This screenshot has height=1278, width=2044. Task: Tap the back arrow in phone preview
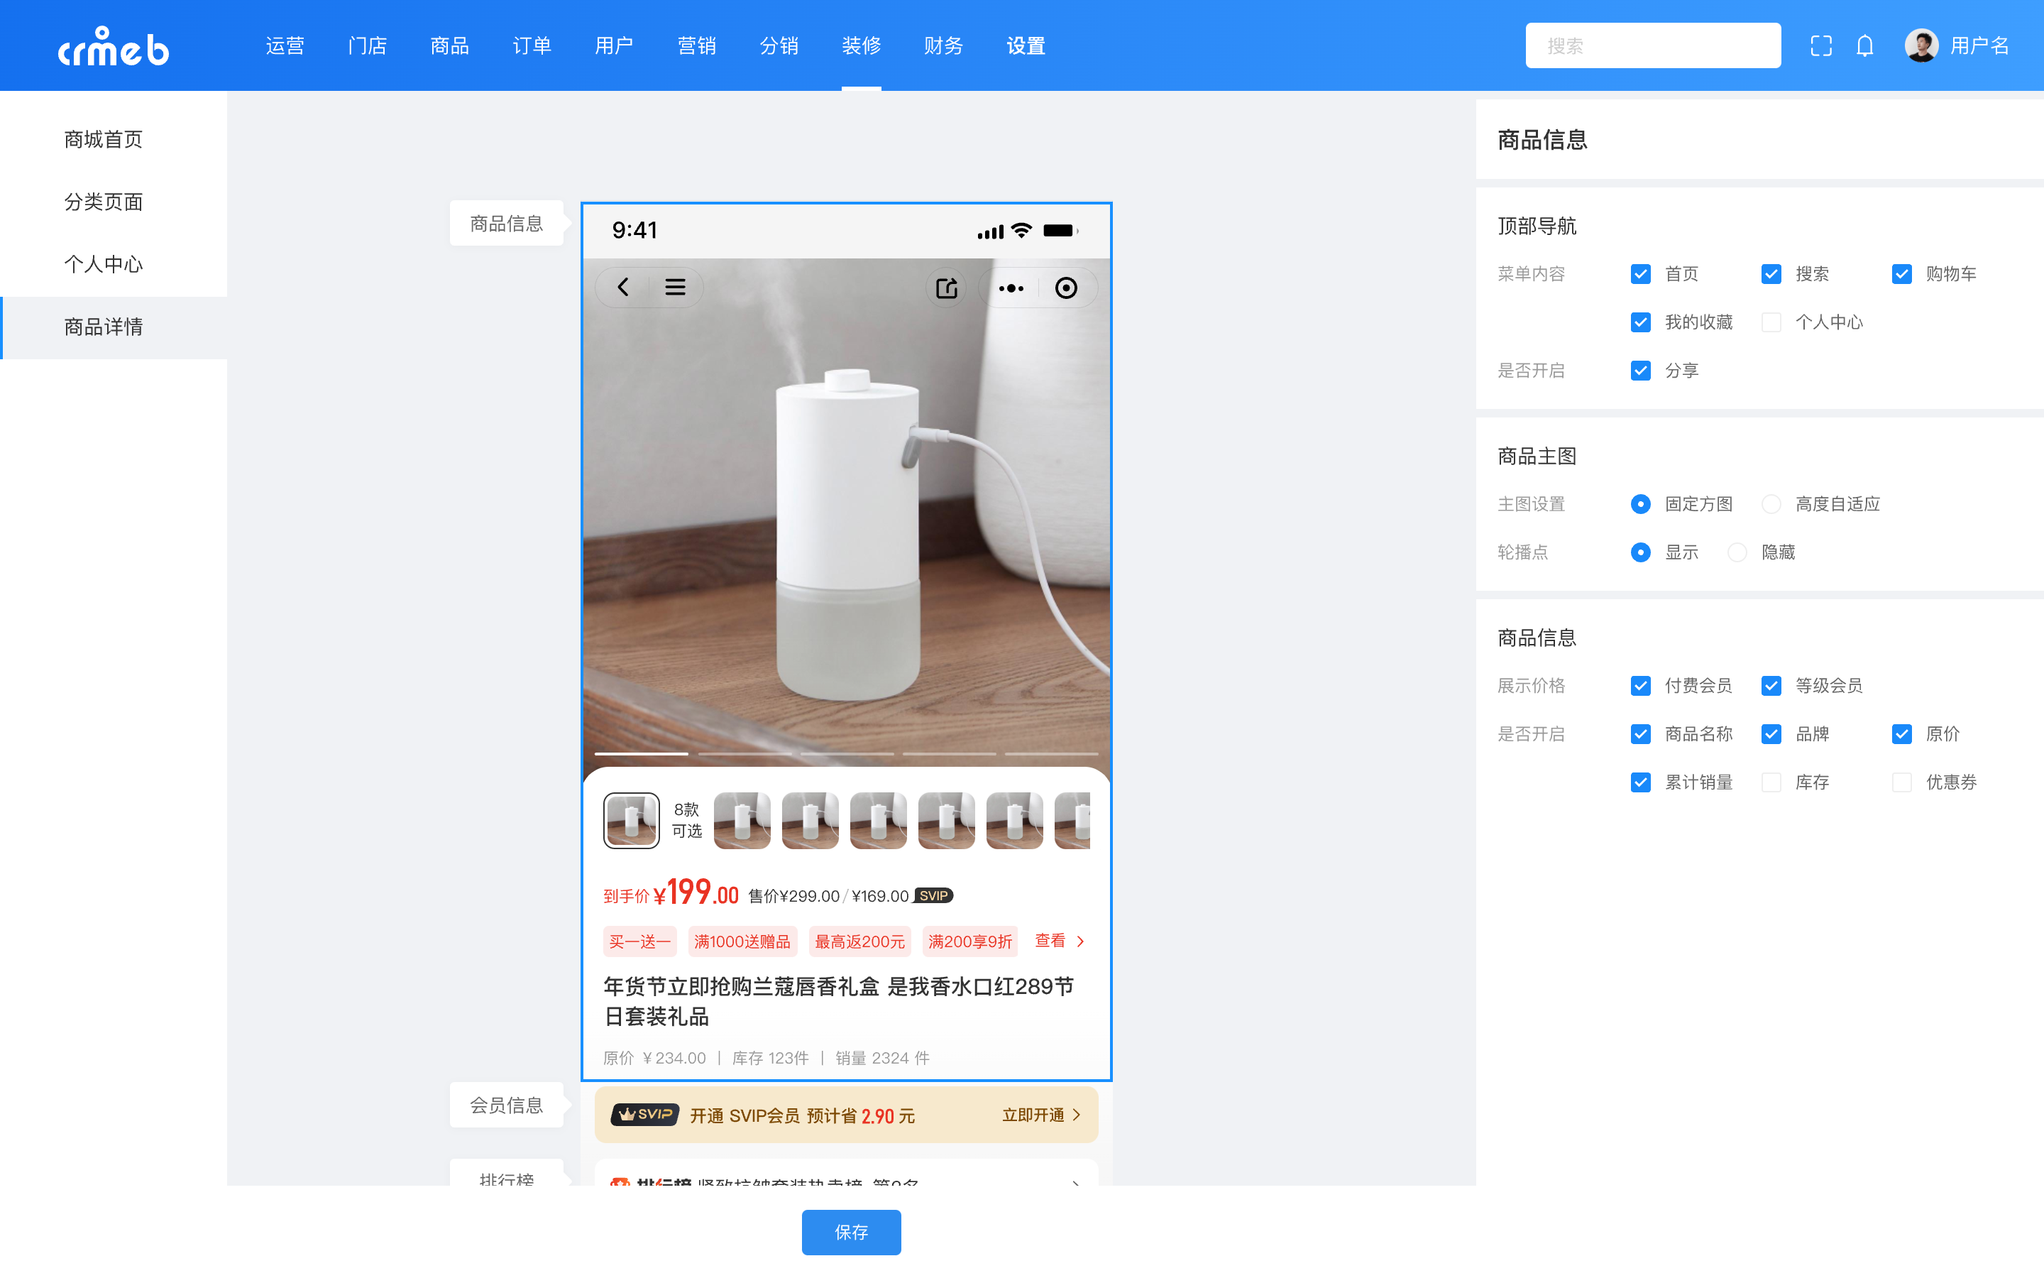click(x=623, y=288)
